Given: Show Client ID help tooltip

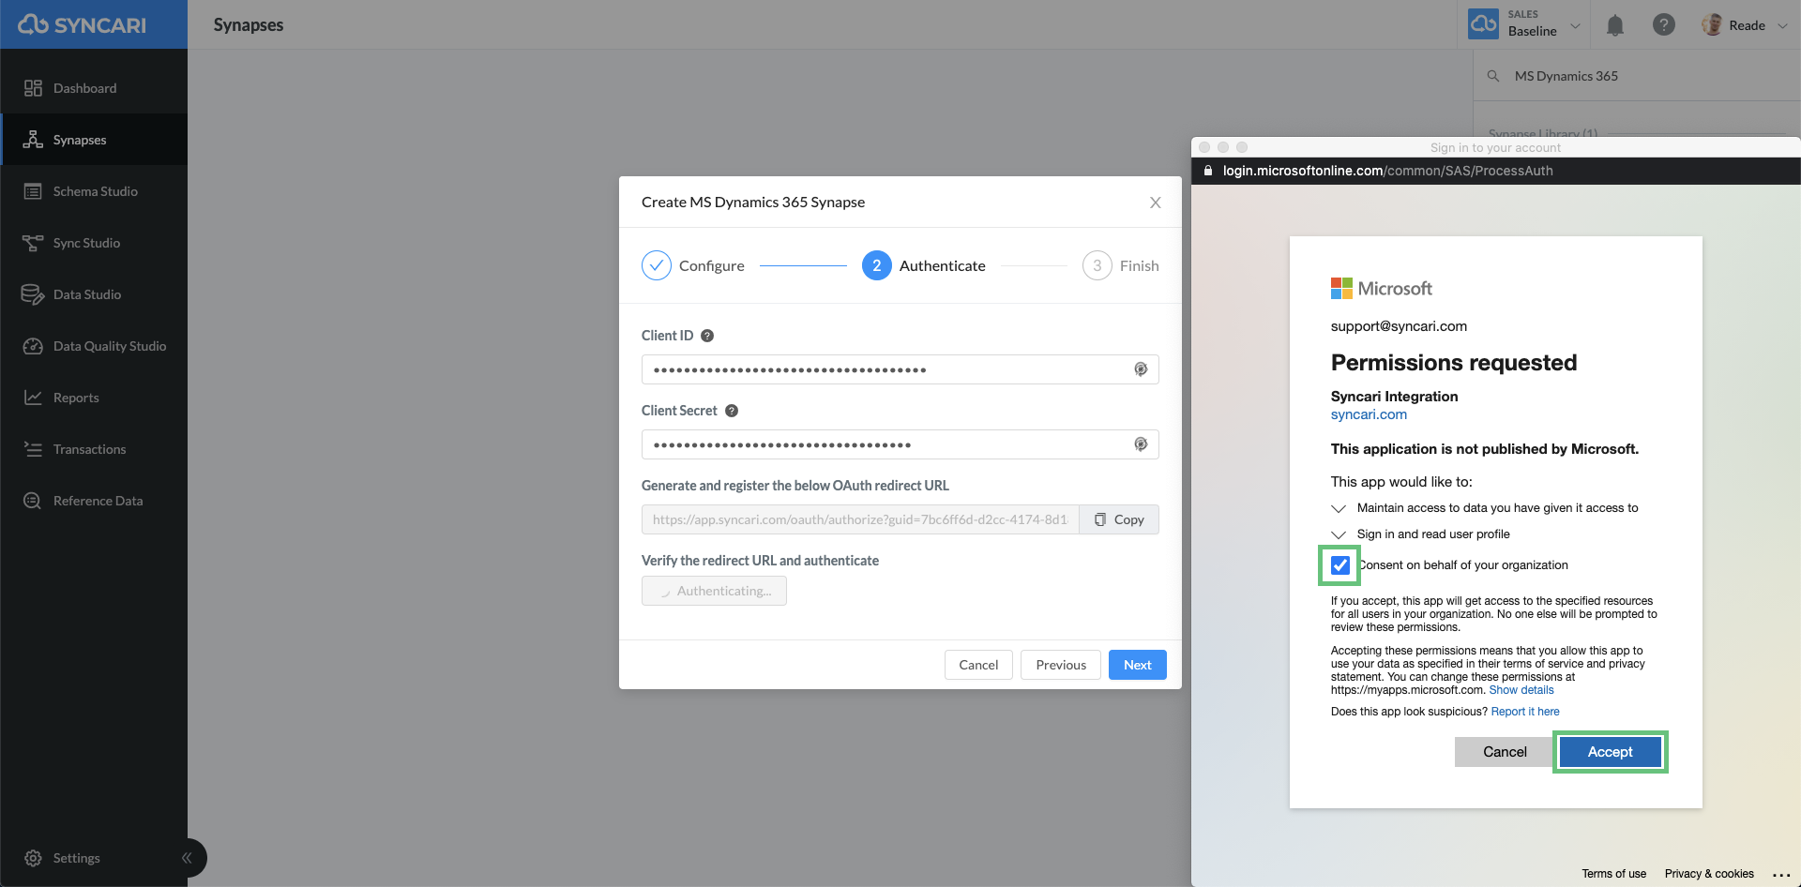Looking at the screenshot, I should (708, 336).
